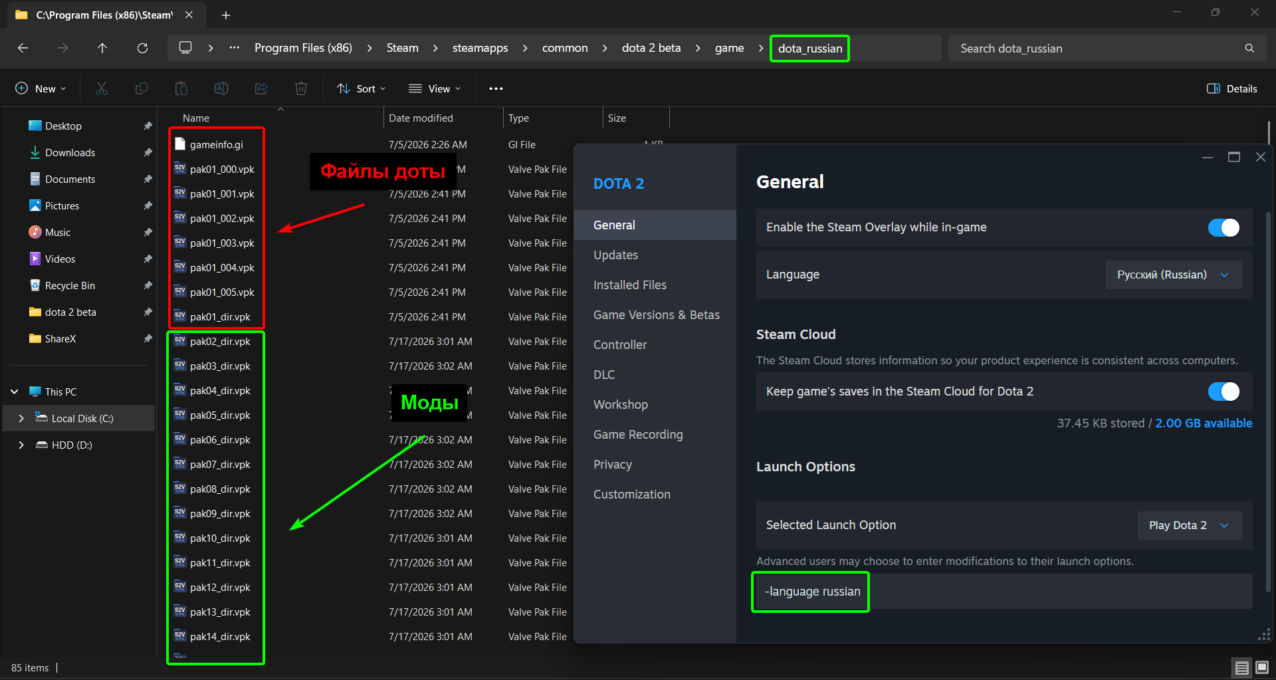The width and height of the screenshot is (1276, 680).
Task: Click the Share icon in toolbar
Action: (261, 88)
